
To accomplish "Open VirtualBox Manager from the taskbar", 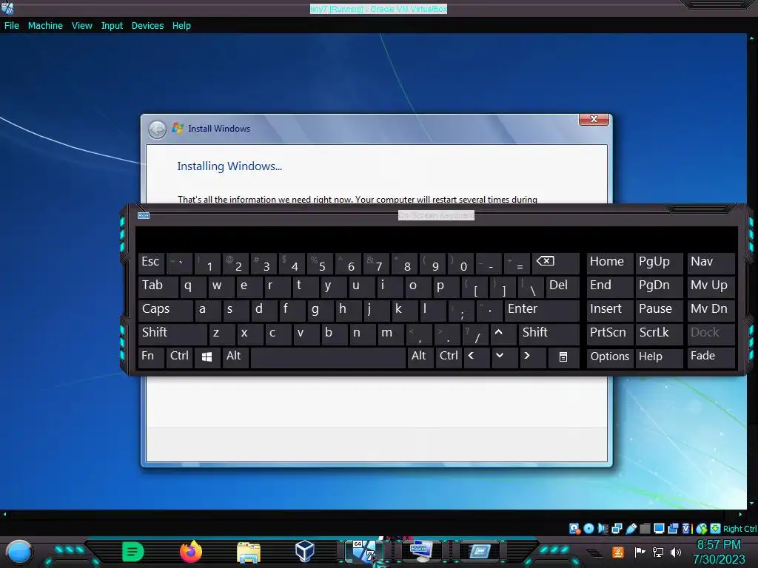I will click(x=305, y=551).
